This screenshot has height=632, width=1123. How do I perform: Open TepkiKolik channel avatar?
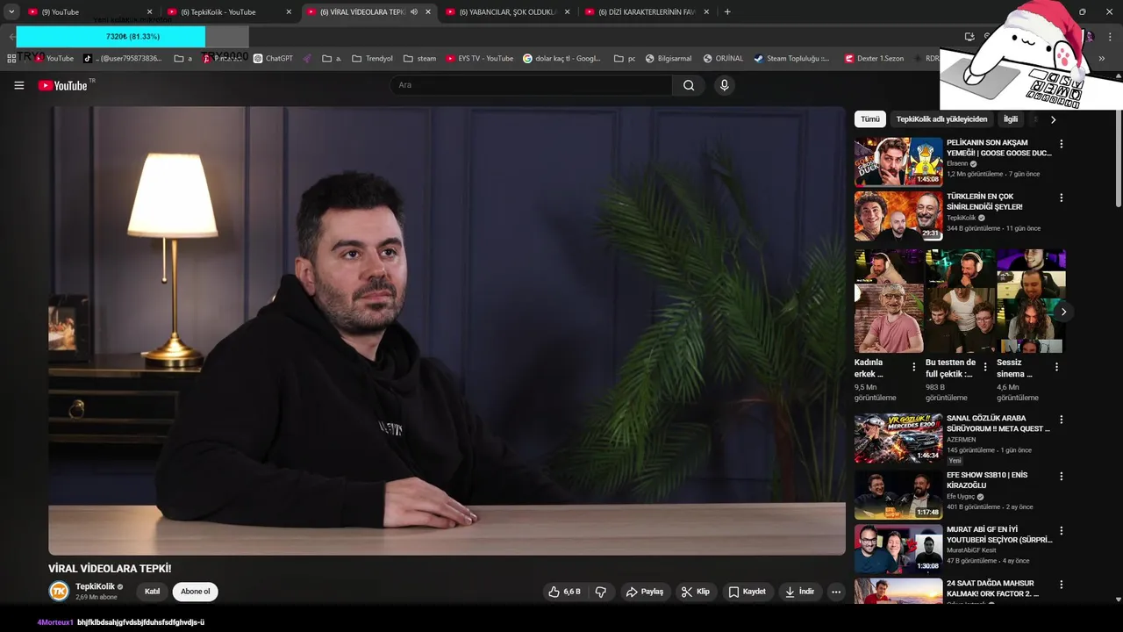pyautogui.click(x=59, y=592)
